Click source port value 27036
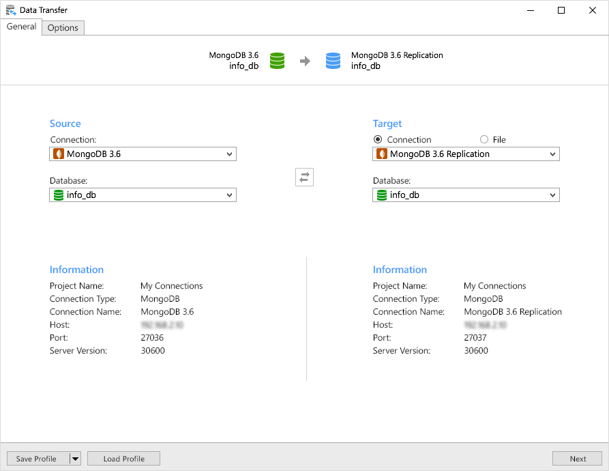Image resolution: width=609 pixels, height=471 pixels. click(152, 338)
